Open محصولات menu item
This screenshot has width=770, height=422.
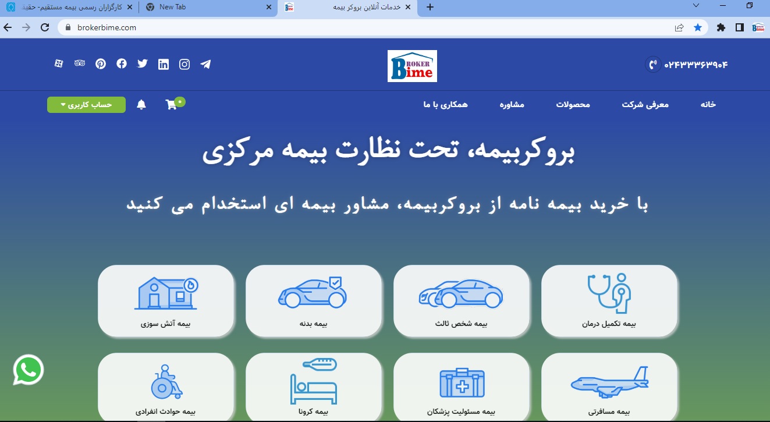[x=573, y=105]
